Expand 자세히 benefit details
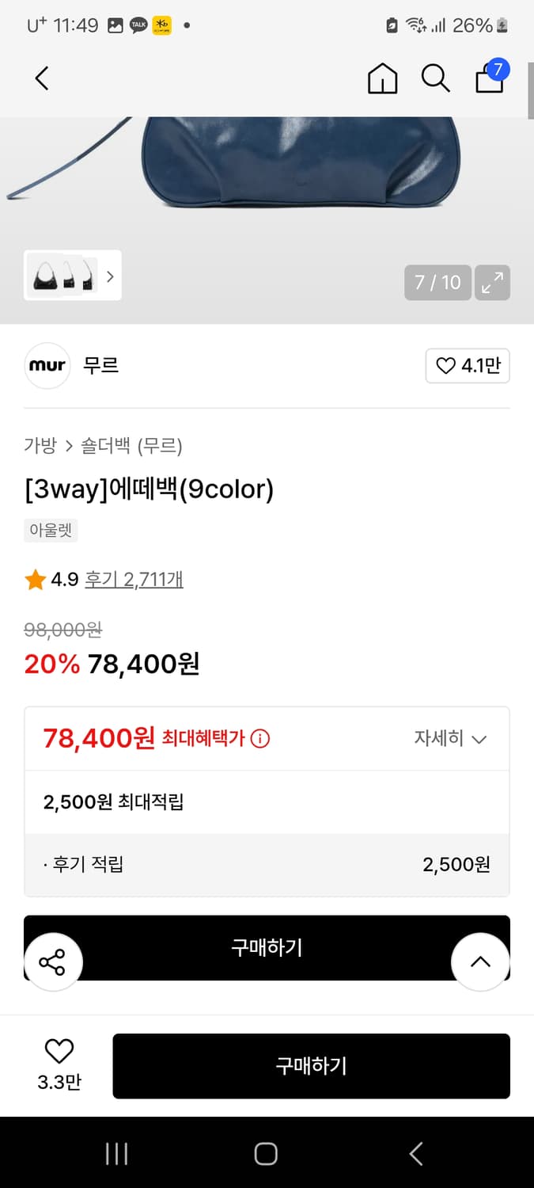The image size is (534, 1188). [449, 739]
